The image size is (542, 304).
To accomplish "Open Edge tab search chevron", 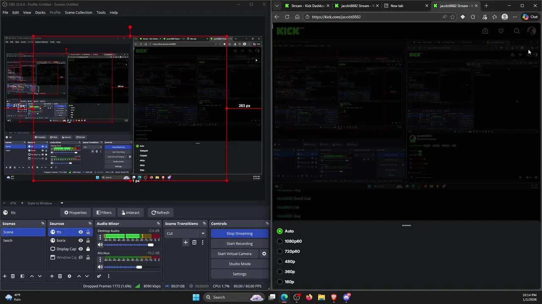I will pos(277,6).
